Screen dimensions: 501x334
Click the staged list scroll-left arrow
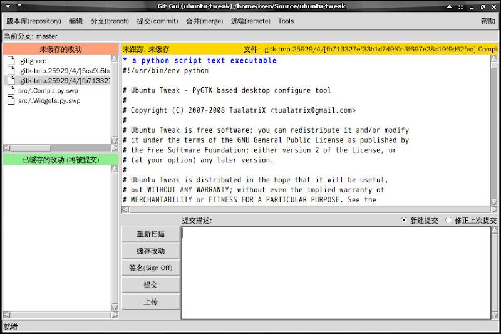(x=7, y=315)
